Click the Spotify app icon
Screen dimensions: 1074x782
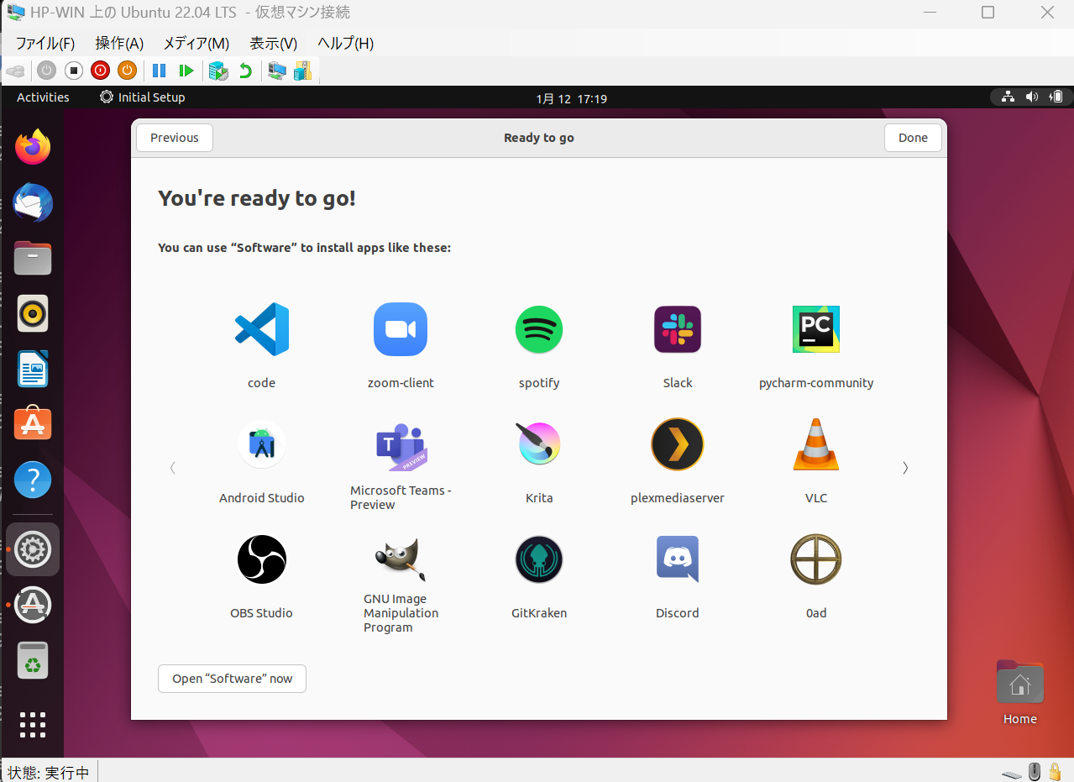click(x=539, y=329)
